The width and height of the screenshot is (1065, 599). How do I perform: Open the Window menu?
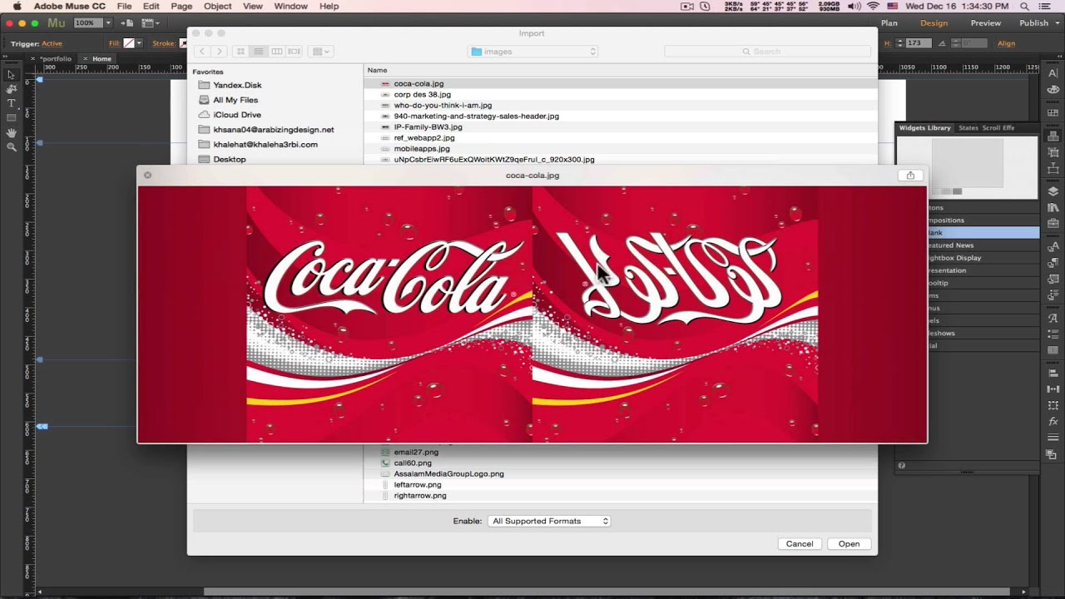point(291,7)
